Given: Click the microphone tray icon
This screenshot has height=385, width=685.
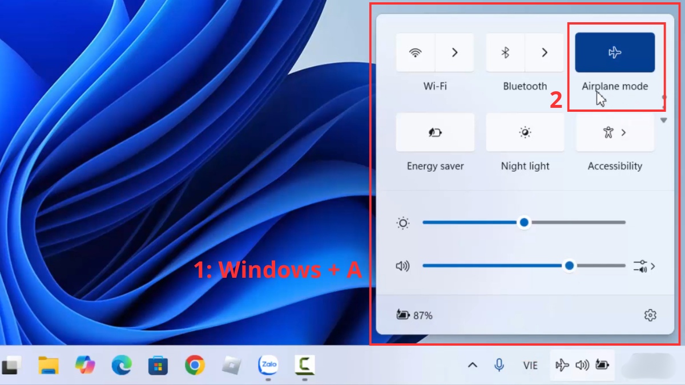Looking at the screenshot, I should coord(499,365).
